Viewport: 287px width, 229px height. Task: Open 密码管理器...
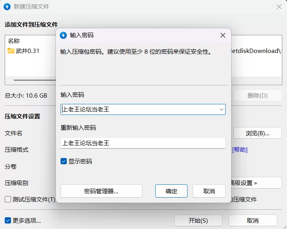click(x=101, y=191)
